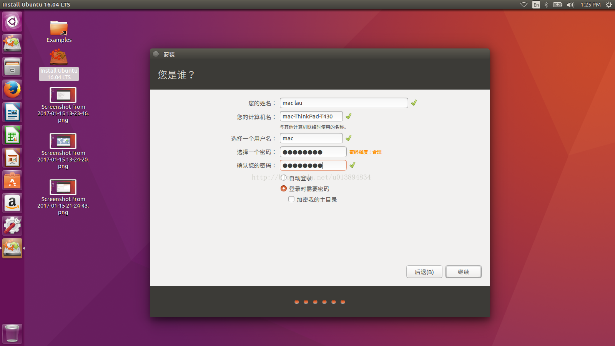Screen dimensions: 615x346
Task: Edit the computer name field mac-ThinkPad-T430
Action: tap(311, 116)
